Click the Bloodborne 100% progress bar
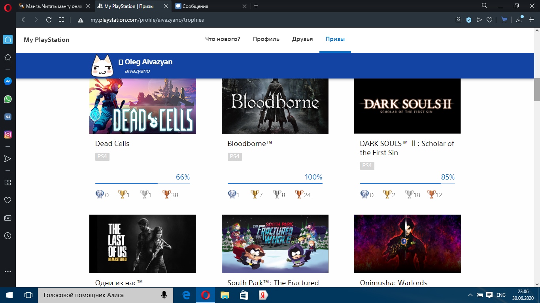 click(x=275, y=183)
